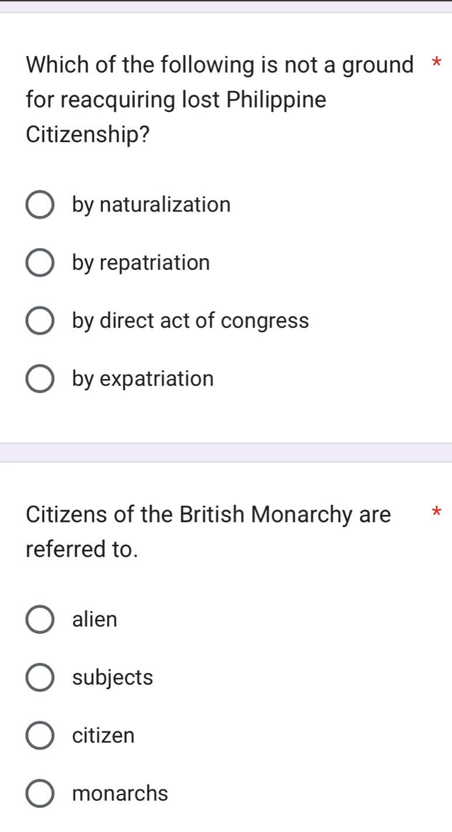This screenshot has height=832, width=452.
Task: Select the "alien" radio button
Action: point(40,619)
